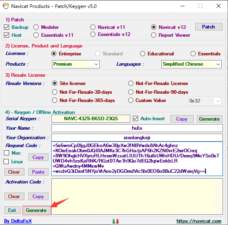
Task: Open the https://navicat.com link
Action: [199, 221]
